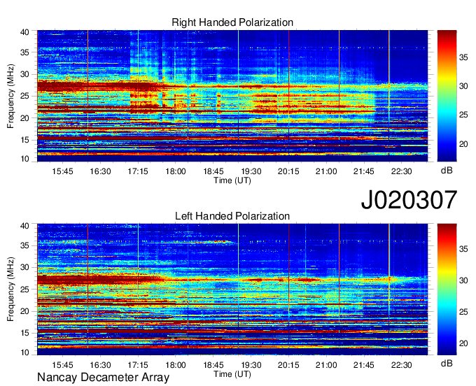The width and height of the screenshot is (476, 386).
Task: Click the 22:30 time tick of the Right Handed plot
Action: point(401,171)
